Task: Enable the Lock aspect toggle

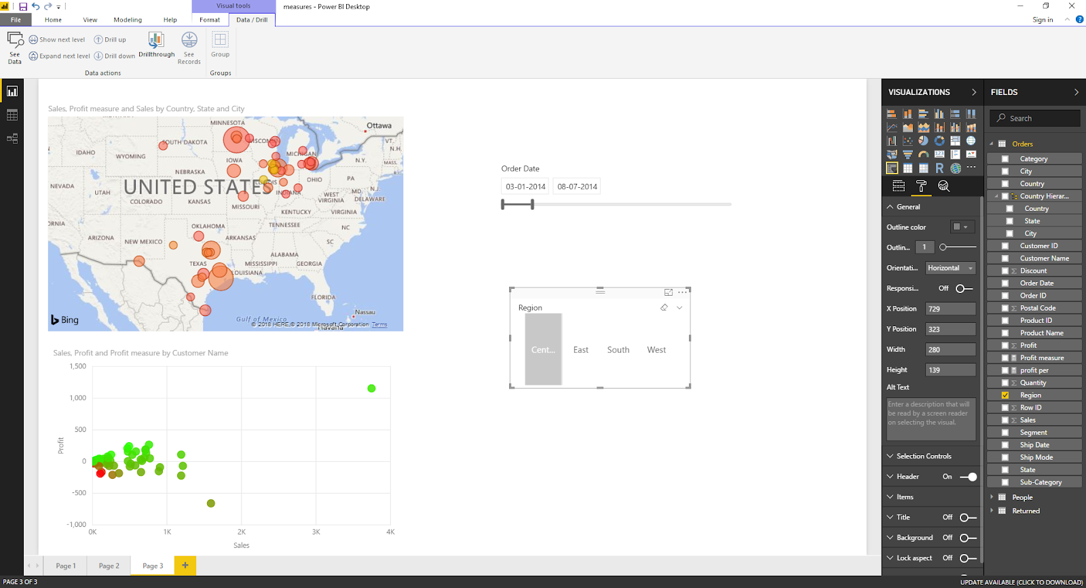Action: (x=969, y=558)
